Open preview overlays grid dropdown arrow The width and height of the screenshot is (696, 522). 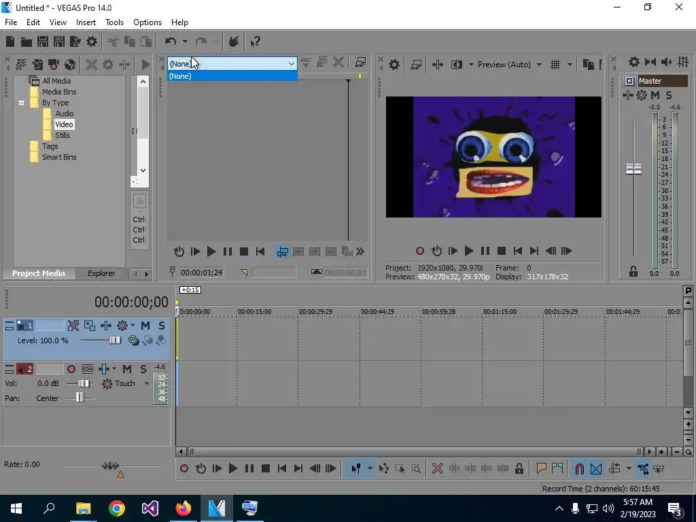tap(570, 65)
